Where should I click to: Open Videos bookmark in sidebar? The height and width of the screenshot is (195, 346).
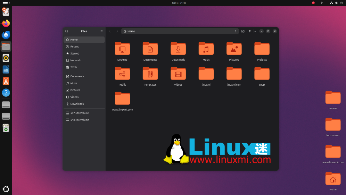[84, 97]
